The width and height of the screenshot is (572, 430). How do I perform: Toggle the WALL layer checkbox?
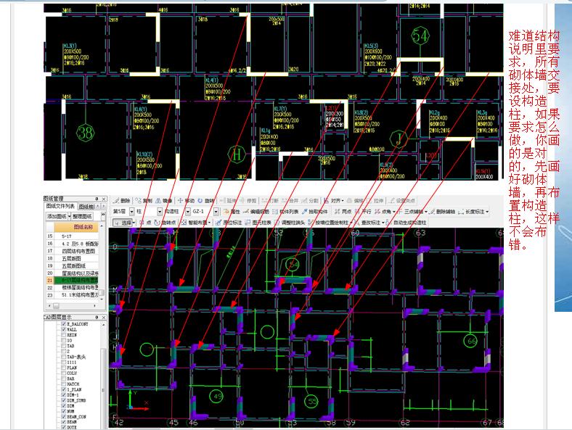point(64,329)
